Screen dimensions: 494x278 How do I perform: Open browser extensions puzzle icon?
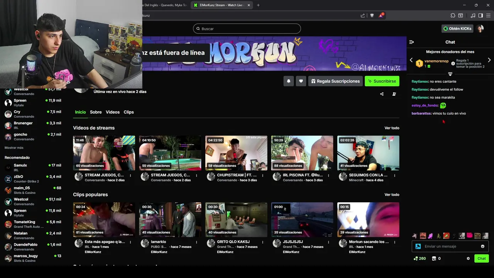(453, 15)
